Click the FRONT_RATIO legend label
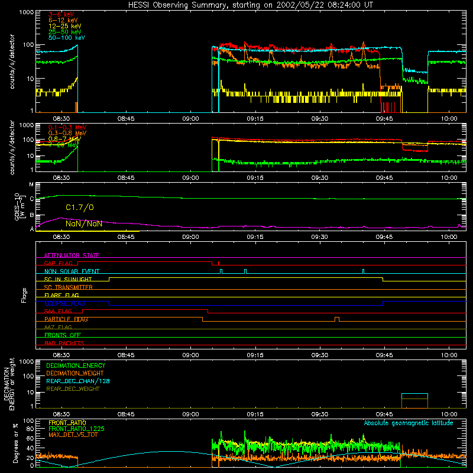The image size is (473, 473). point(67,423)
